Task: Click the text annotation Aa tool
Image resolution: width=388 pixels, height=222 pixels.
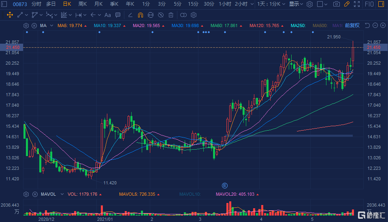Action: 107,15
